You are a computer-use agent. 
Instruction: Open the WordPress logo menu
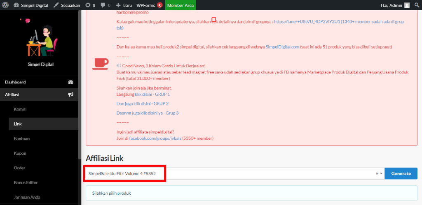[6, 5]
